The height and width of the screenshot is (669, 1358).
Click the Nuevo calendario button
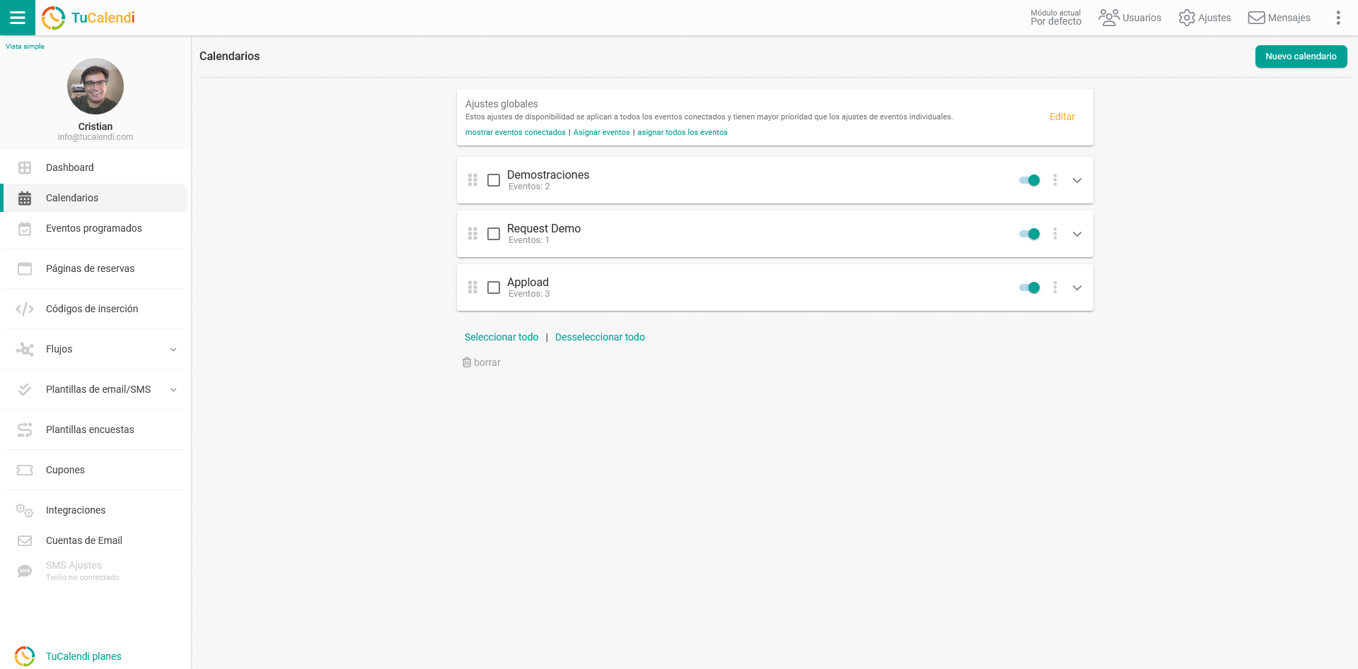[x=1301, y=57]
